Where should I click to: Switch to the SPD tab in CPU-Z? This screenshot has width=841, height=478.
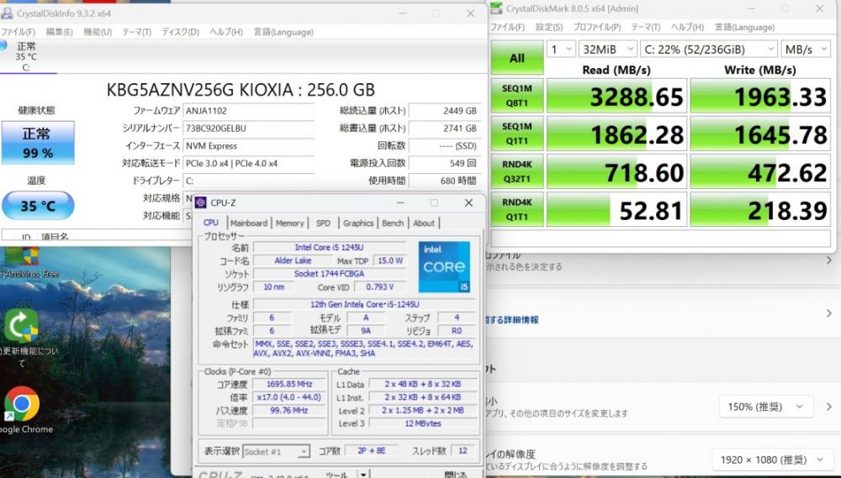(324, 223)
